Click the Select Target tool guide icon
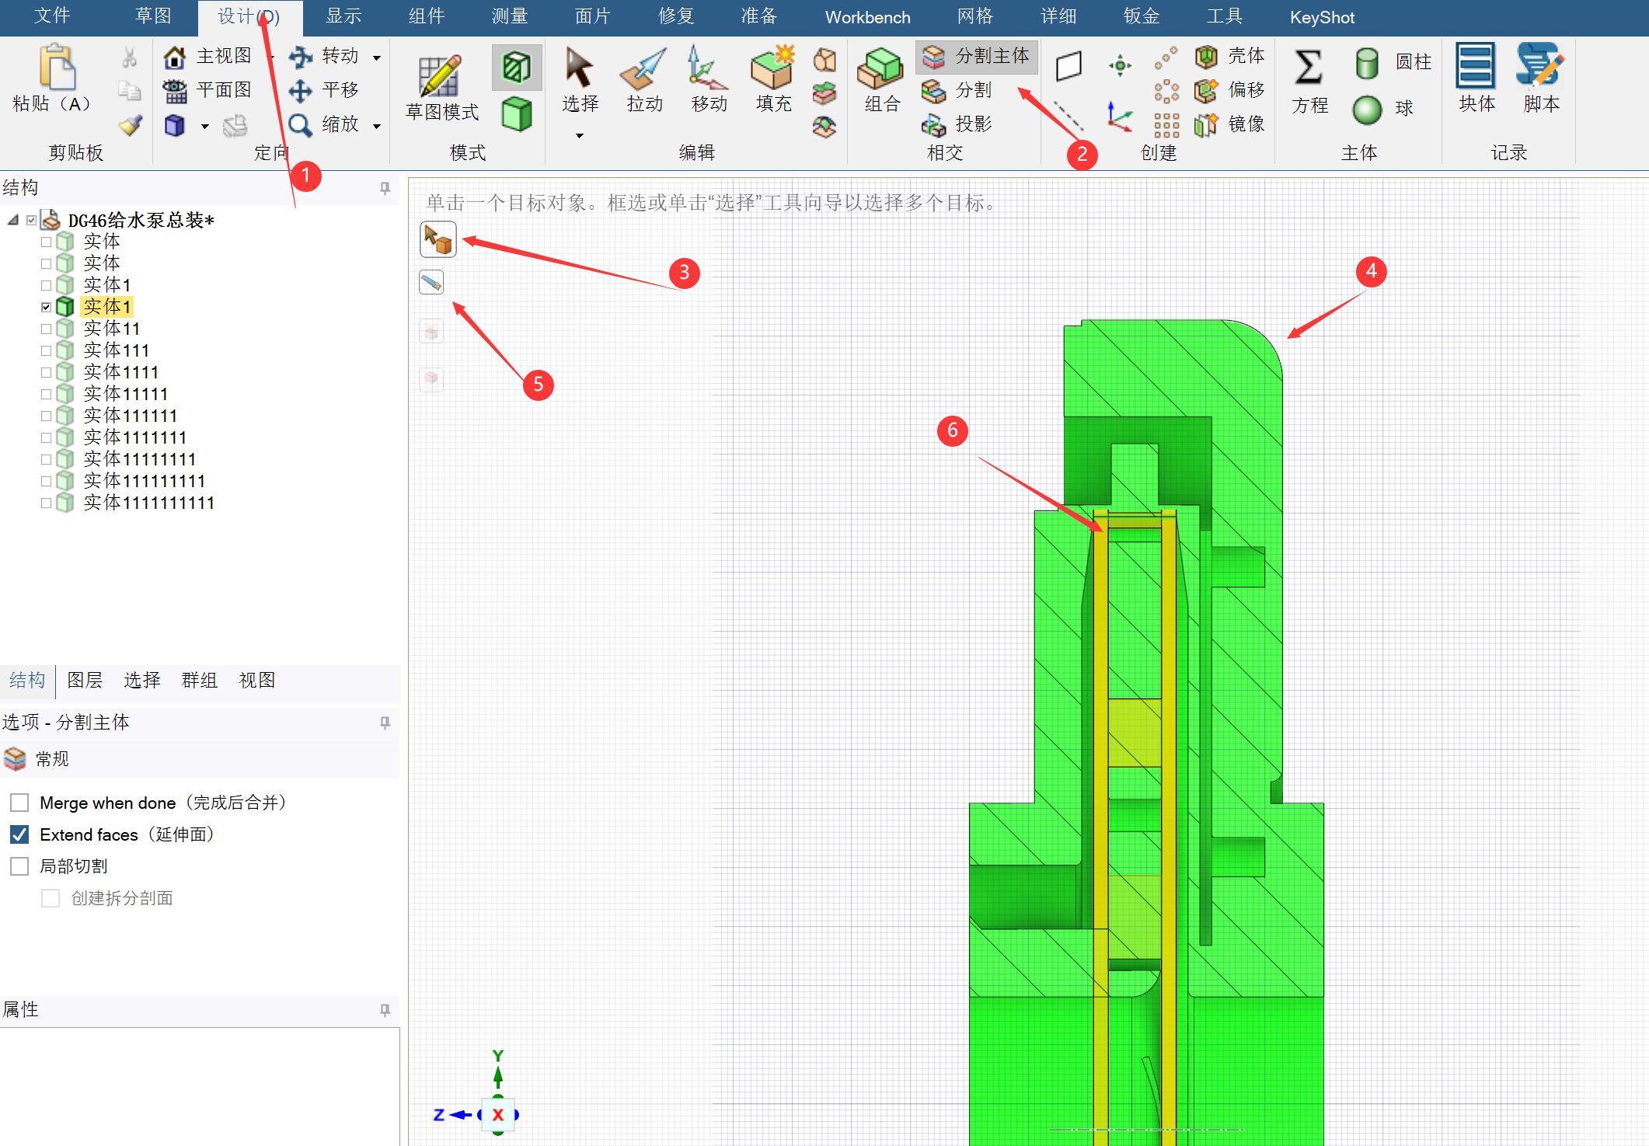This screenshot has width=1649, height=1146. (x=438, y=240)
